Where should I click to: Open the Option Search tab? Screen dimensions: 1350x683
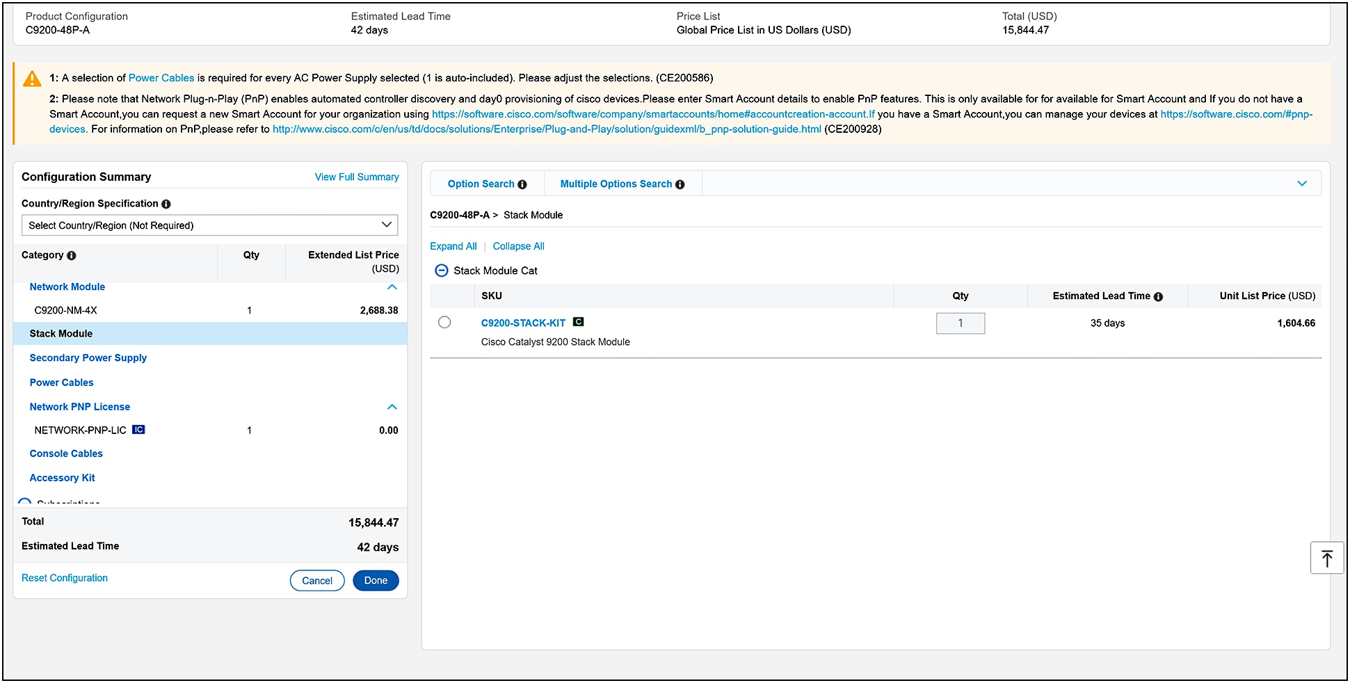point(481,184)
